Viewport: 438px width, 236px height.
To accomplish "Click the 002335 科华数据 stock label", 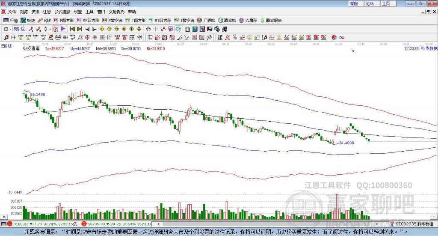I will coord(421,49).
